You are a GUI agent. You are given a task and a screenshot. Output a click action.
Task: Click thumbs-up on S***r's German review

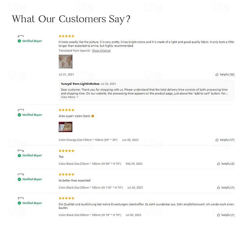(218, 215)
